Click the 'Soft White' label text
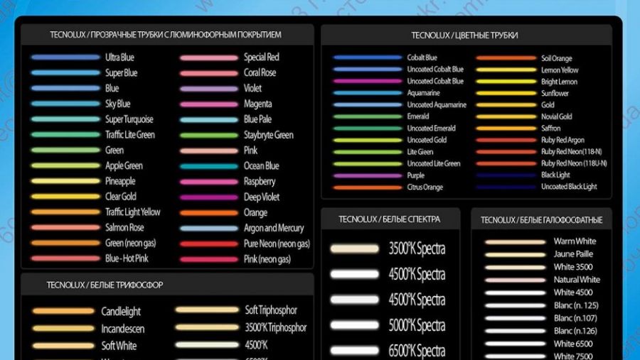Viewport: 640px width, 360px height. coord(119,346)
